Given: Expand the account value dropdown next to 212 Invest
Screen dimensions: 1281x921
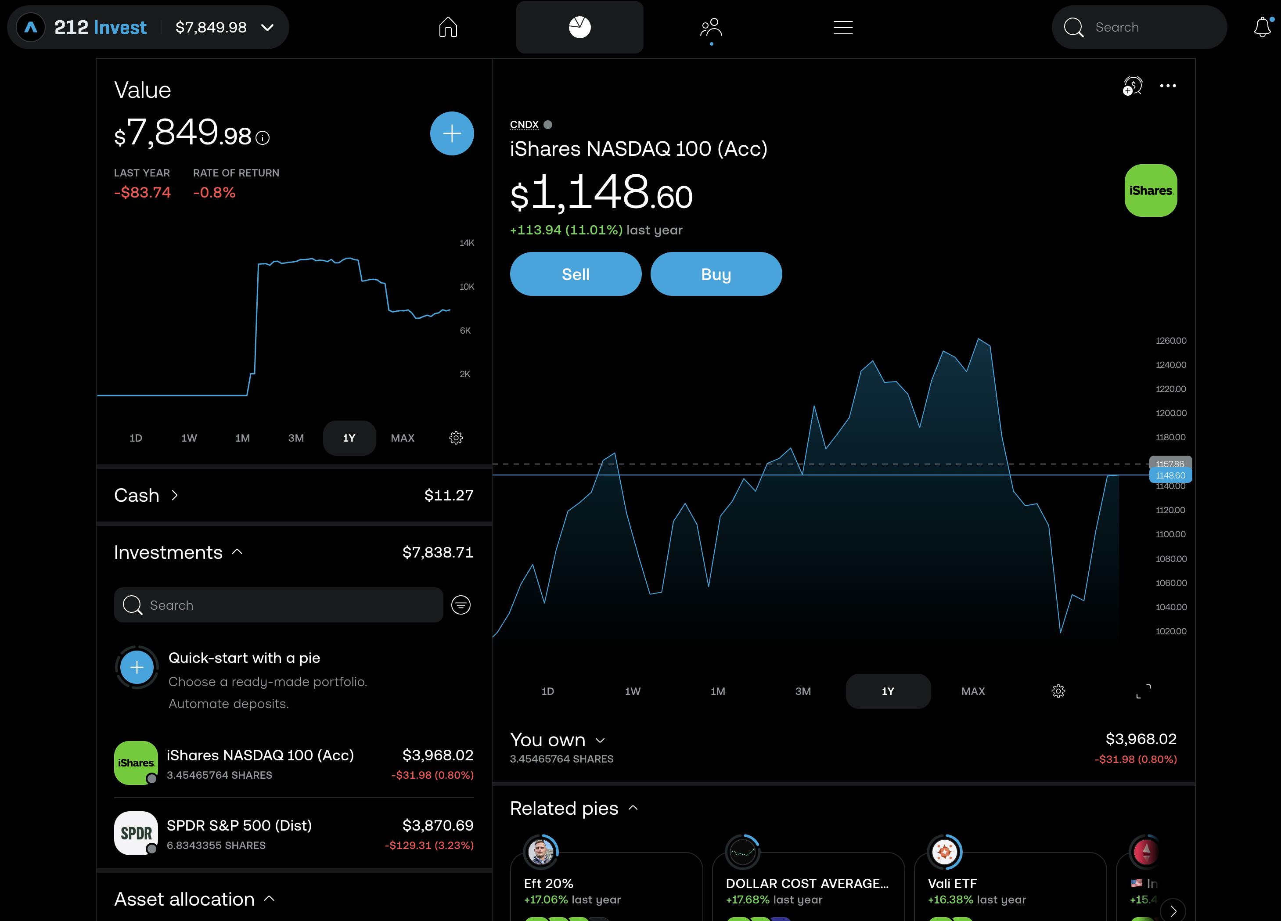Looking at the screenshot, I should point(268,27).
